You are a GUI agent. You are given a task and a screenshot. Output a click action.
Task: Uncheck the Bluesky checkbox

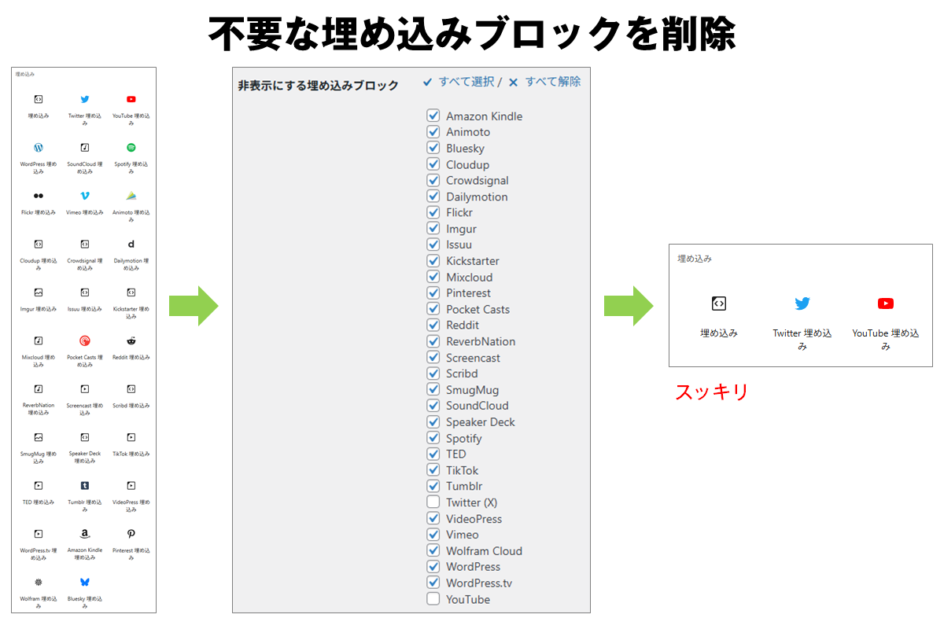pos(433,148)
